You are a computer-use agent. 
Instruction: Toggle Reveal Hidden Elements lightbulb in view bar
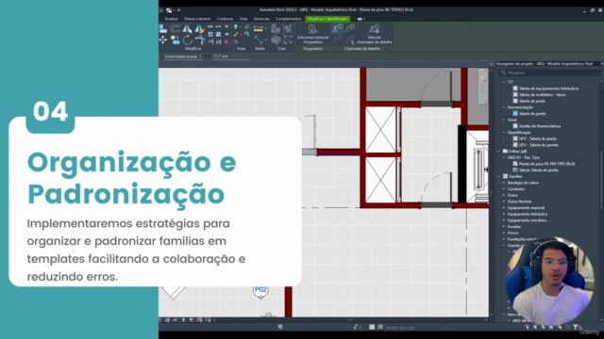tap(183, 320)
